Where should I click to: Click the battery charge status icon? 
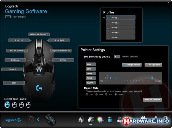click(x=8, y=17)
